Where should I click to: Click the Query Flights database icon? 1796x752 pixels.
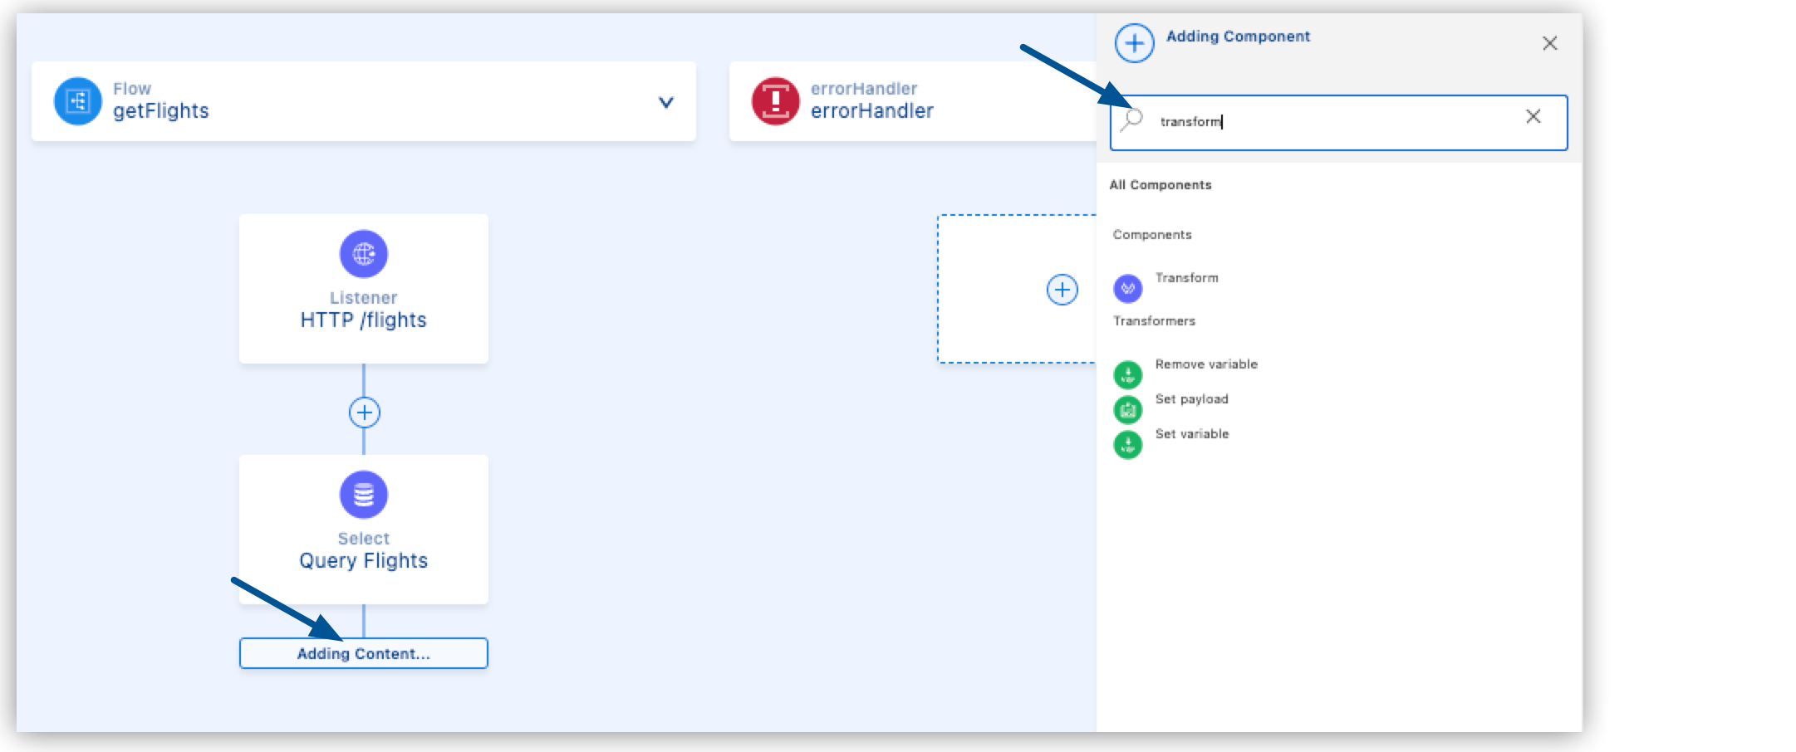click(363, 494)
